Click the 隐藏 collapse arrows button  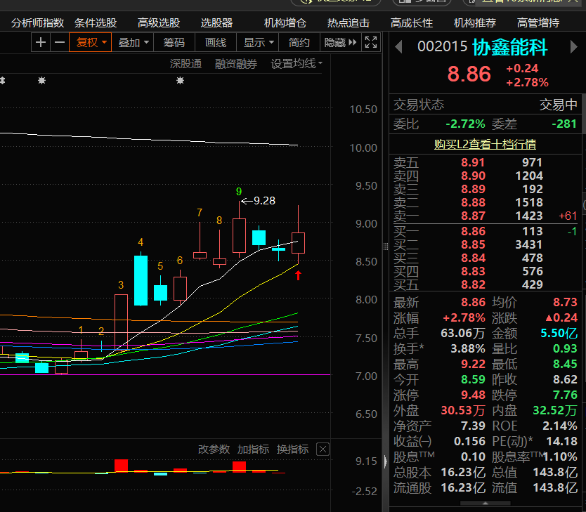coord(340,43)
